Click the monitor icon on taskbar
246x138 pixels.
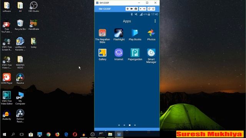pyautogui.click(x=40, y=134)
